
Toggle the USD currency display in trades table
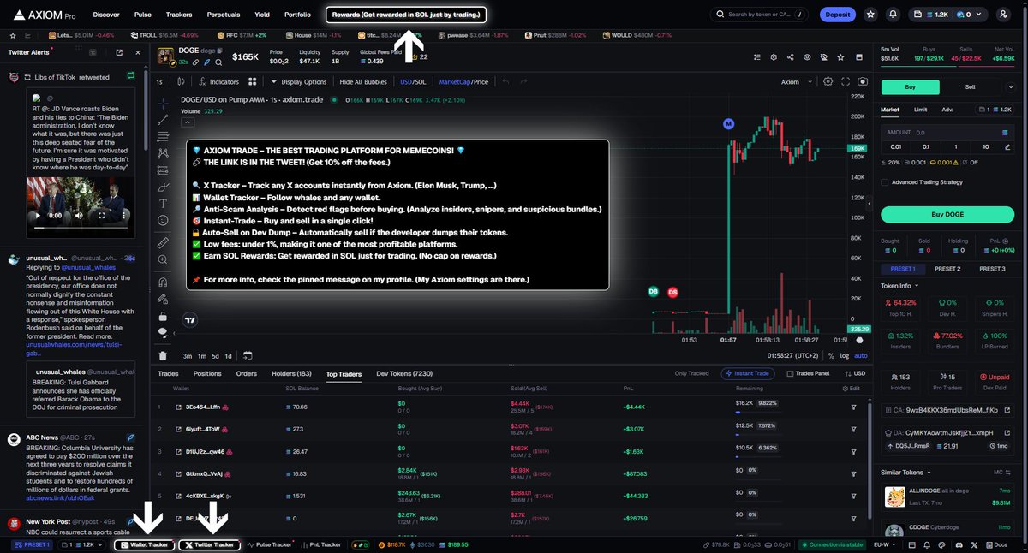[853, 374]
